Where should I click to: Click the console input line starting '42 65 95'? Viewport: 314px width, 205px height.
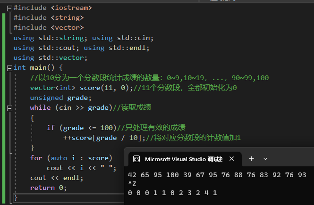(217, 175)
